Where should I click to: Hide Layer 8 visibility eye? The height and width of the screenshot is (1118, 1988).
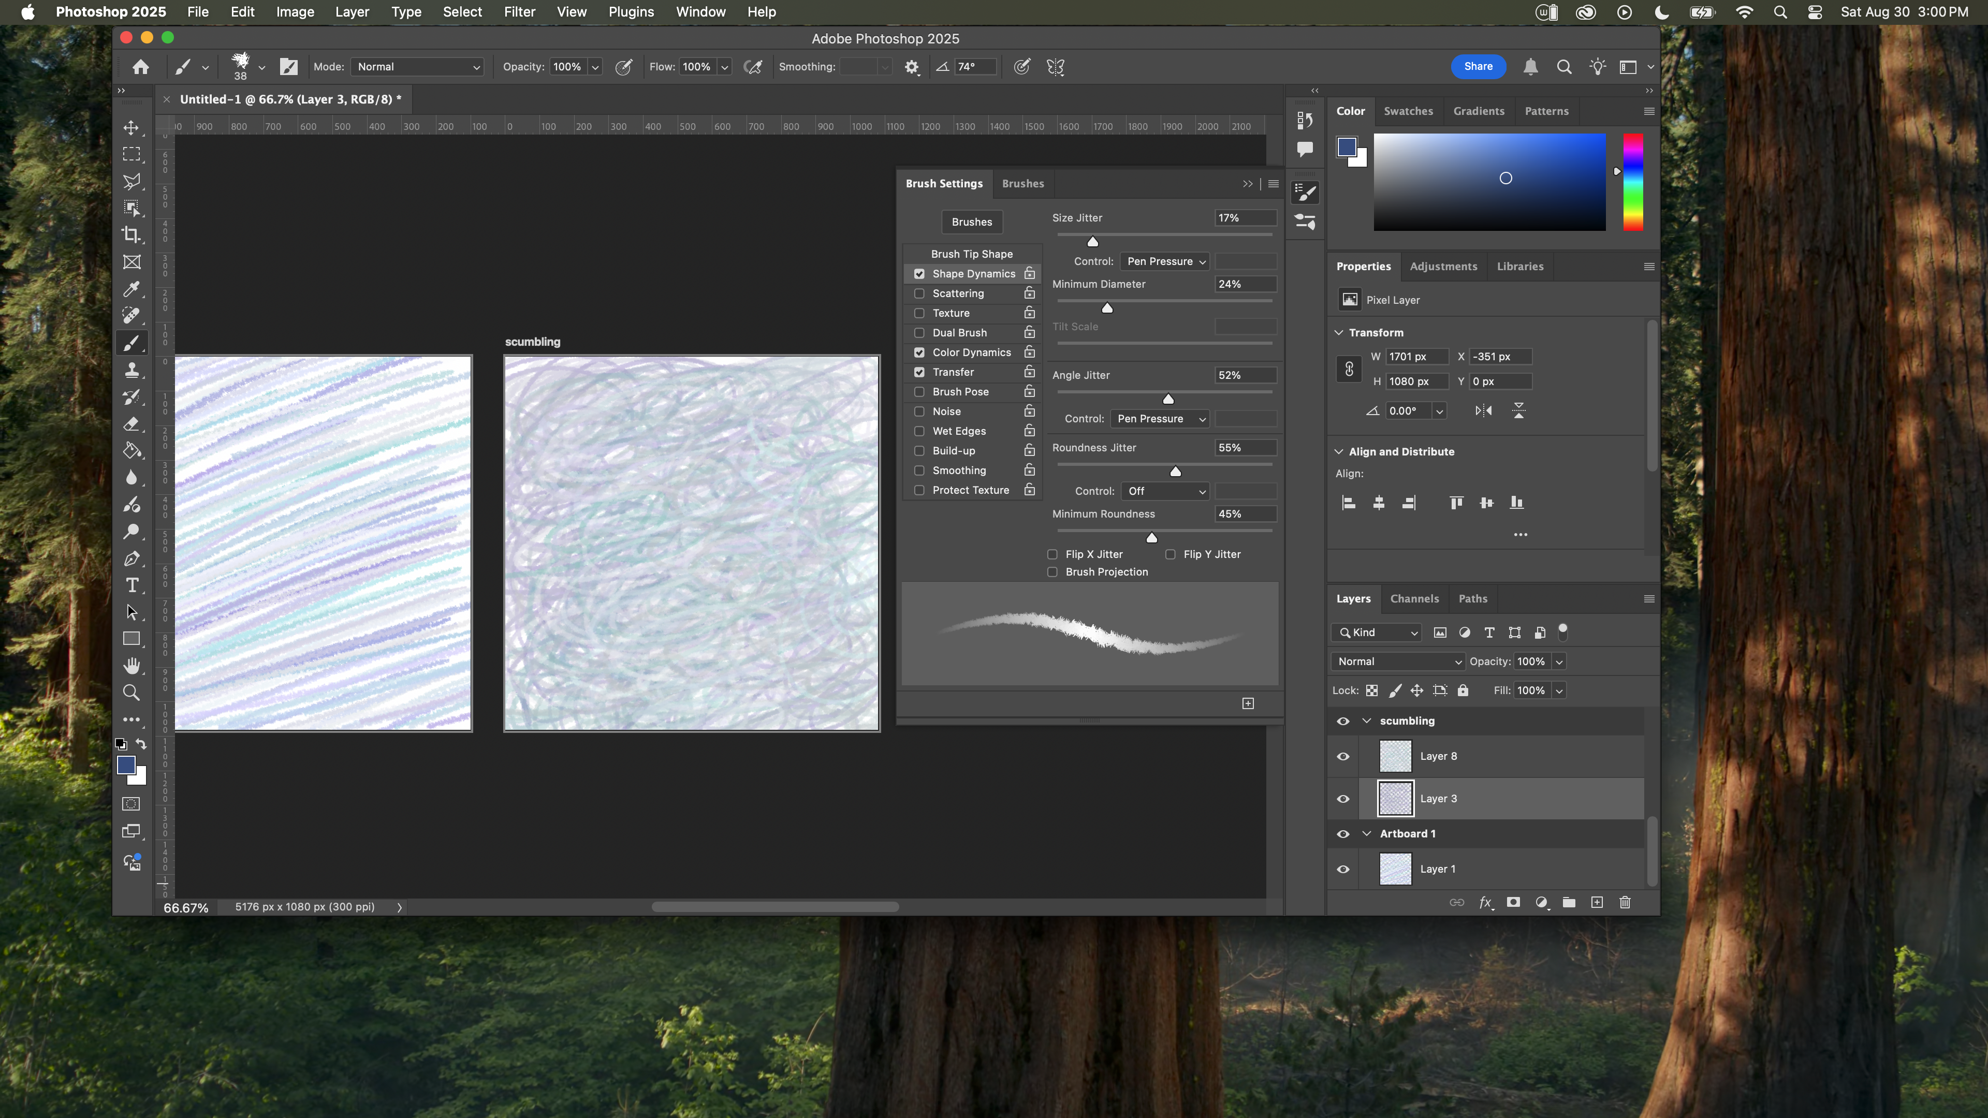(1343, 756)
